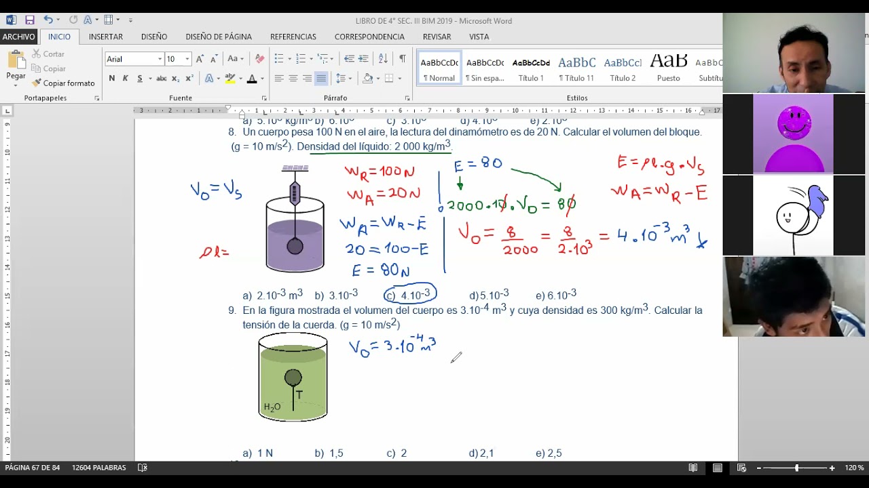Open the DISEÑO DE PÁGINA tab
869x488 pixels.
click(x=219, y=37)
